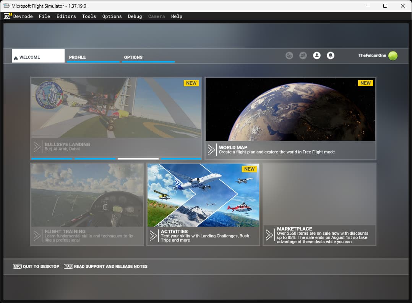Screen dimensions: 412x303
Task: Select the first carousel indicator bar under Bullseye Landing
Action: 52,159
